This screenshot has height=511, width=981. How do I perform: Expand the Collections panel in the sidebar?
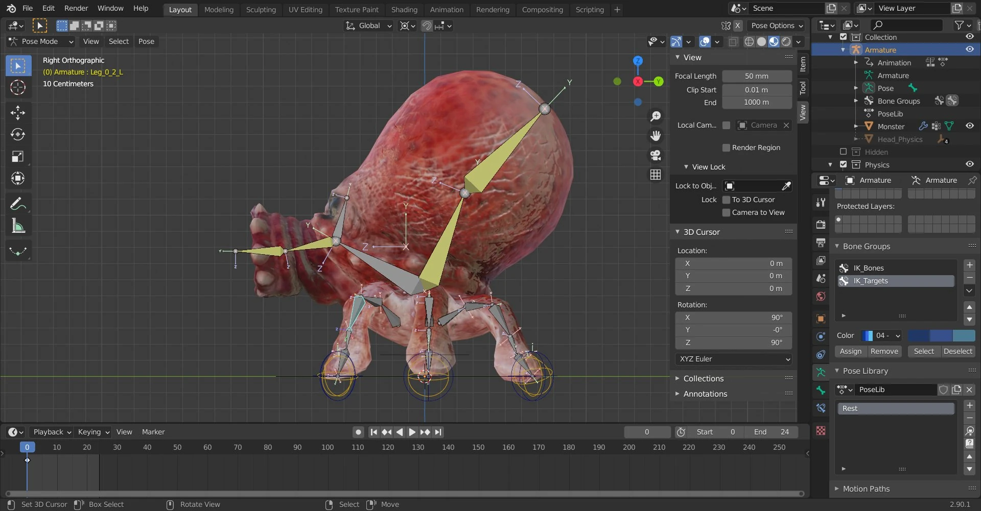coord(704,378)
